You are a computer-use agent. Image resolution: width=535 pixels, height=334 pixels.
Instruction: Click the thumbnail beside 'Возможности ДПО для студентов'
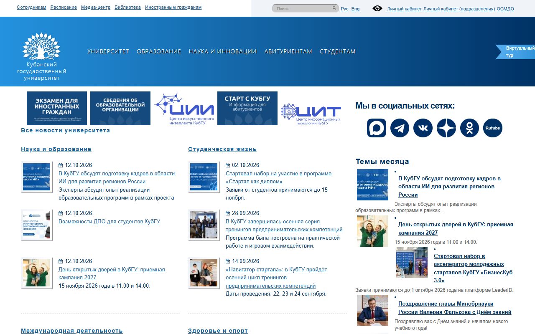(37, 225)
